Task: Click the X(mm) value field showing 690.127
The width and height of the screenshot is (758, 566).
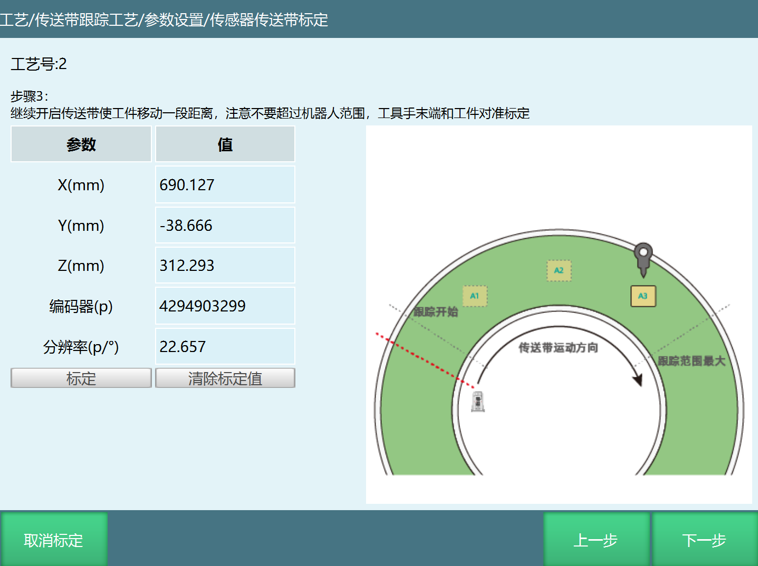Action: click(x=225, y=184)
